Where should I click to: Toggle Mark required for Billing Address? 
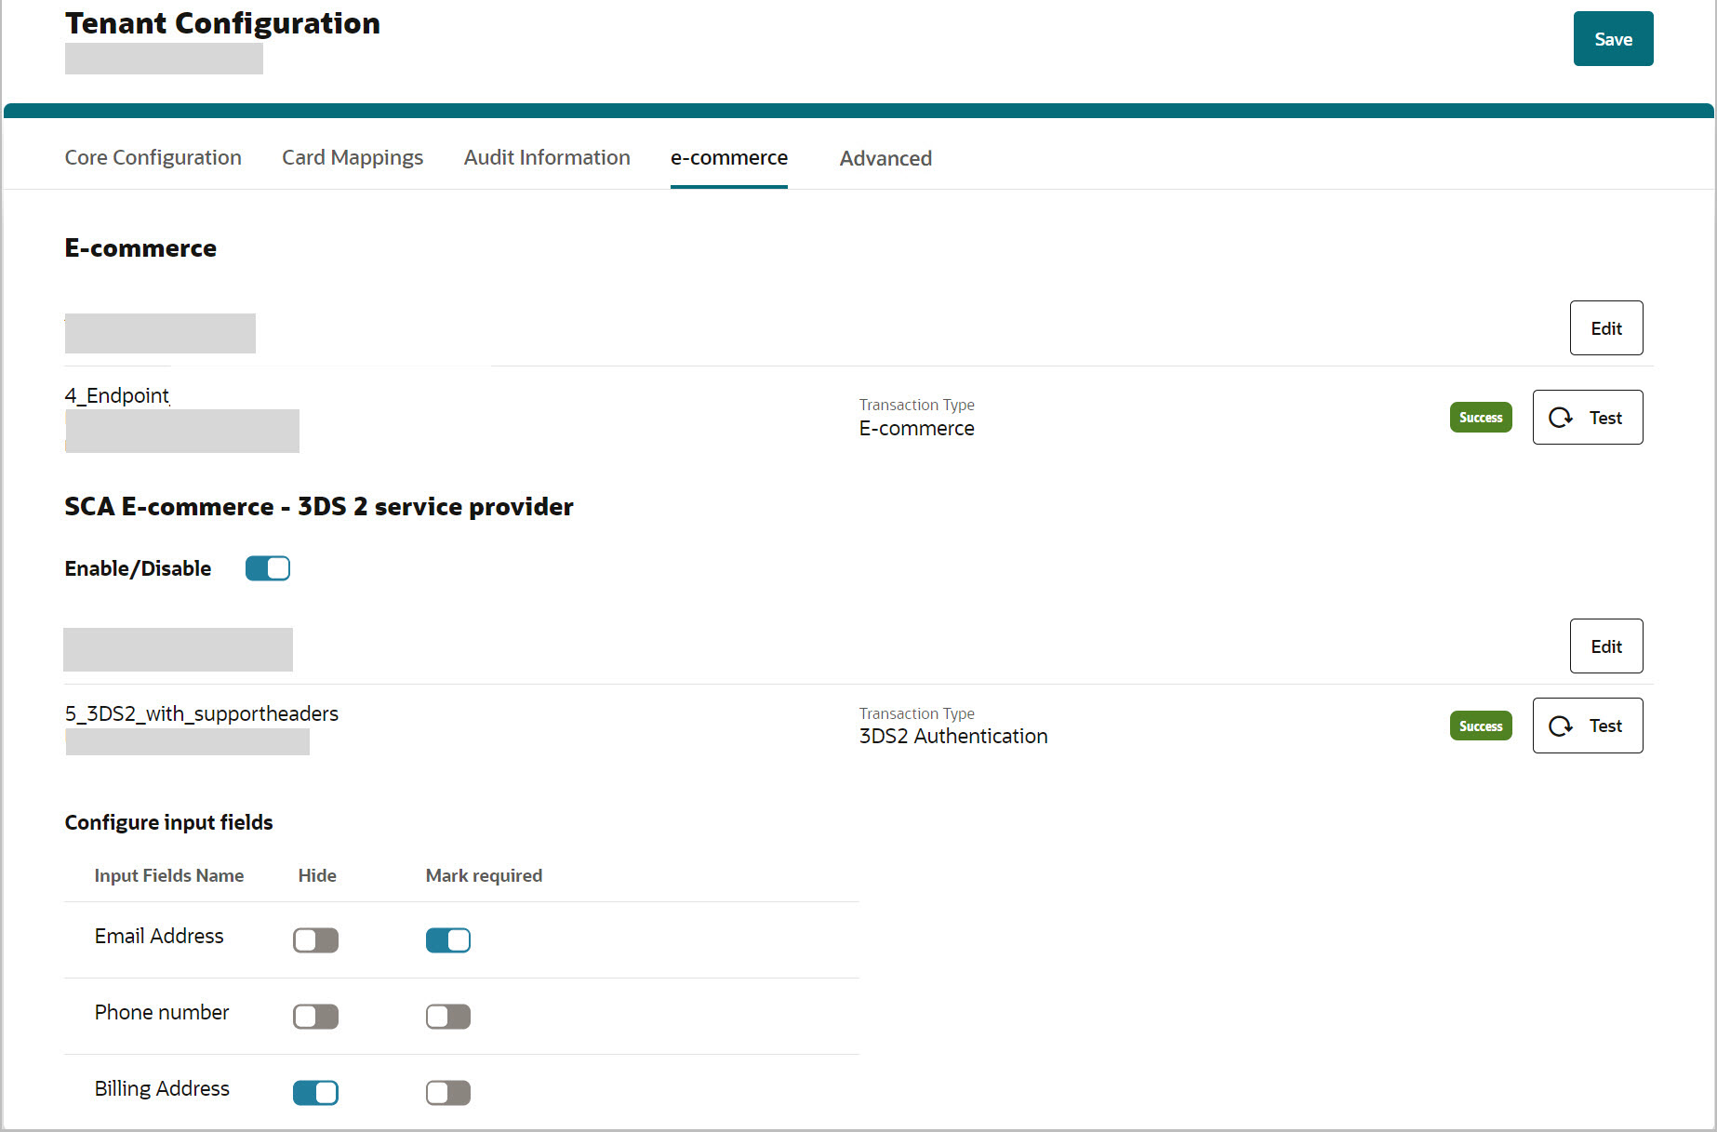pos(447,1092)
